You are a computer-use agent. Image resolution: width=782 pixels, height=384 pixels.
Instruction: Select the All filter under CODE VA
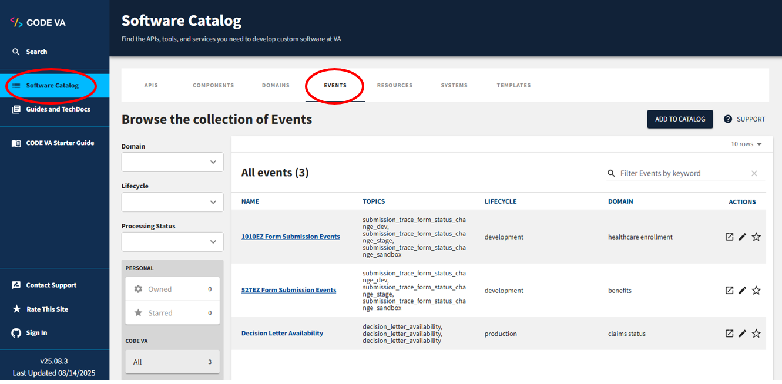[173, 362]
